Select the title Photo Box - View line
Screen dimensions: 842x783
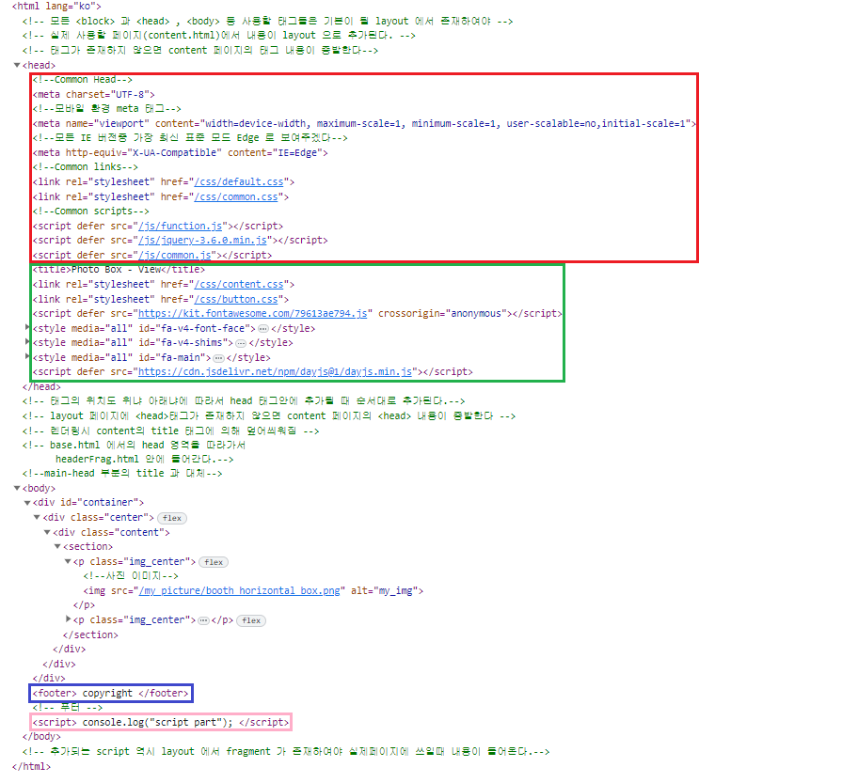click(119, 270)
